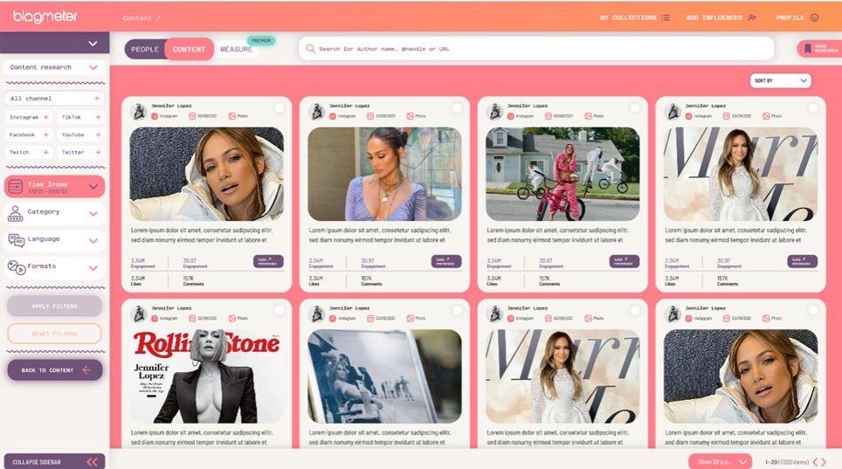This screenshot has height=469, width=842.
Task: Click the search magnifier icon
Action: pos(310,49)
